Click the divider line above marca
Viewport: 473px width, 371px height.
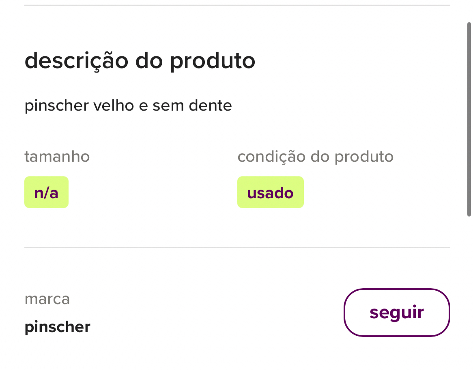(237, 247)
